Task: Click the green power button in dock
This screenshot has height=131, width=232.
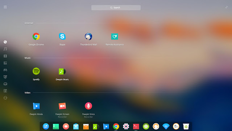Action: (x=146, y=126)
